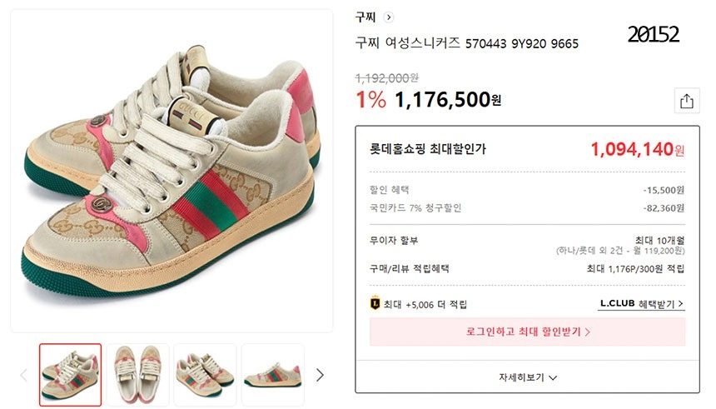The height and width of the screenshot is (409, 716).
Task: Click the product title 구찌 여성스니커즈
Action: 466,43
